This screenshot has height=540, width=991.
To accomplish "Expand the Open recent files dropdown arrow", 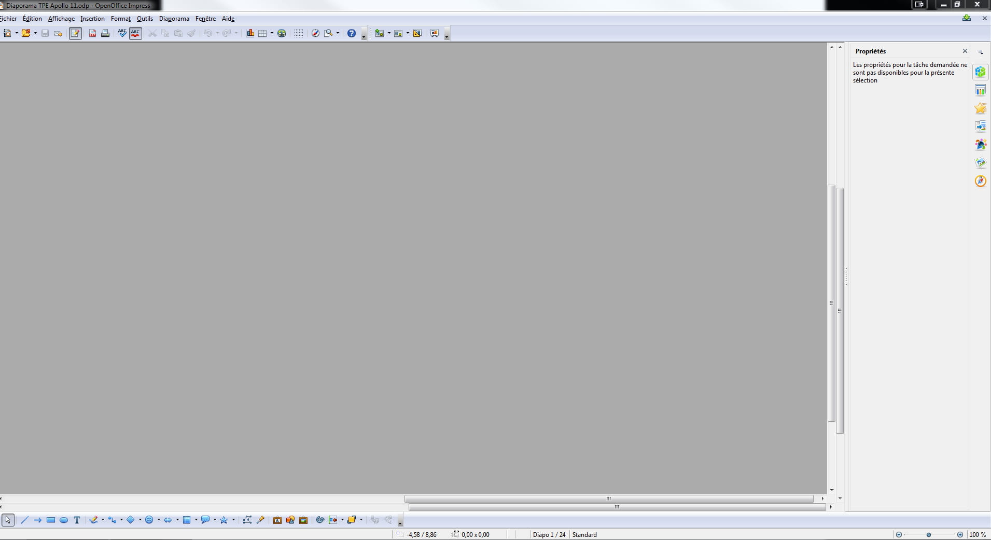I will [x=35, y=33].
